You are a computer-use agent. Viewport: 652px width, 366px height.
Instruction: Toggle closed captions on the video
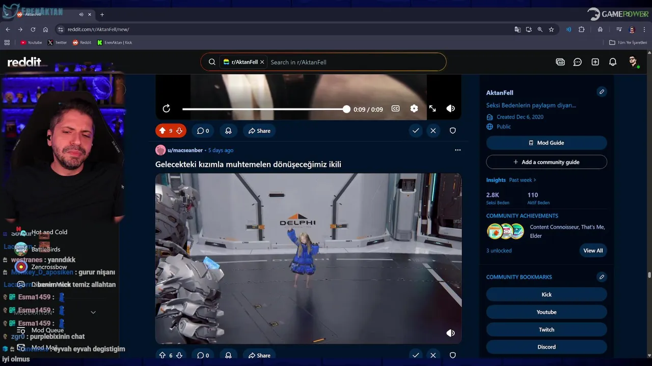pos(395,109)
